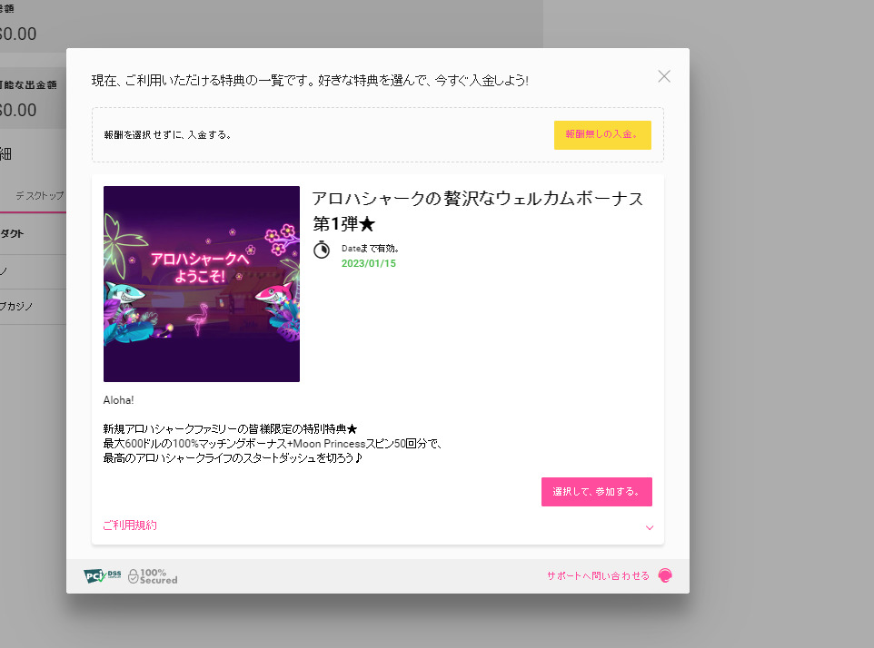Image resolution: width=874 pixels, height=648 pixels.
Task: Expand the terms section chevron
Action: (650, 527)
